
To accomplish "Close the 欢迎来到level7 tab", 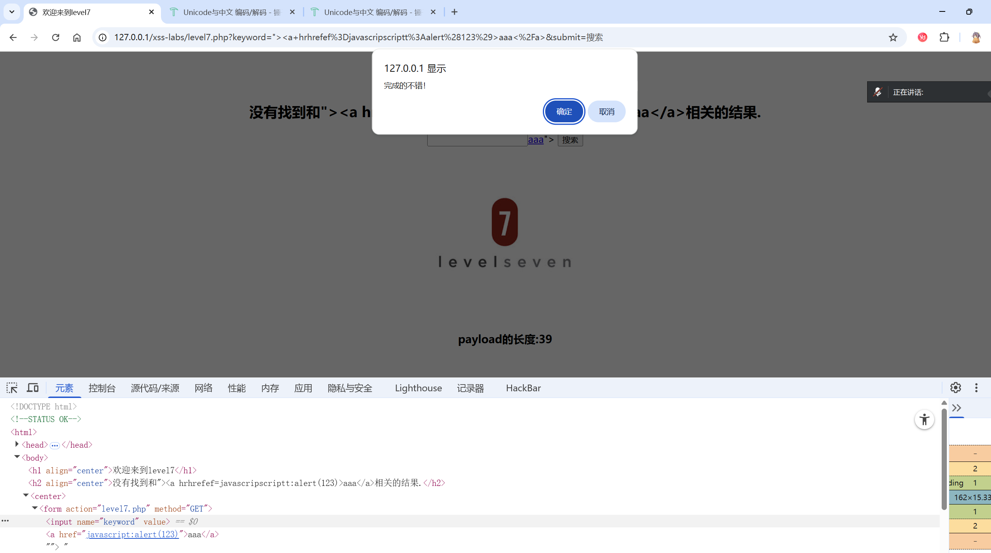I will [x=151, y=12].
